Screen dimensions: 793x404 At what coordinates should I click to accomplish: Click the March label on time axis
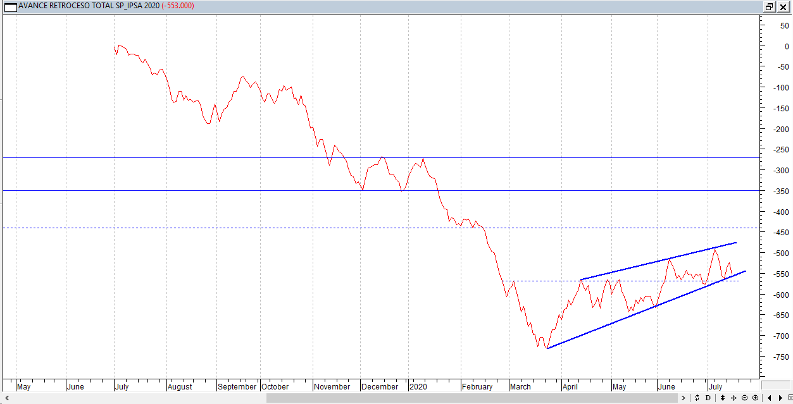coord(521,386)
